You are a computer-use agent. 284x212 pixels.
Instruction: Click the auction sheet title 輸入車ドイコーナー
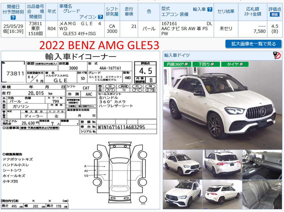(81, 56)
